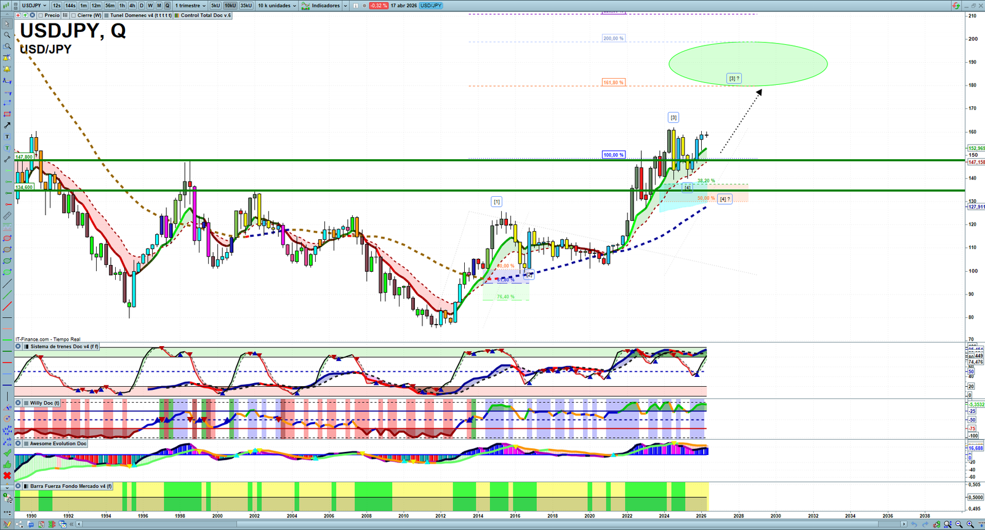Click the zoom out magnifier at bottom right

pyautogui.click(x=959, y=524)
